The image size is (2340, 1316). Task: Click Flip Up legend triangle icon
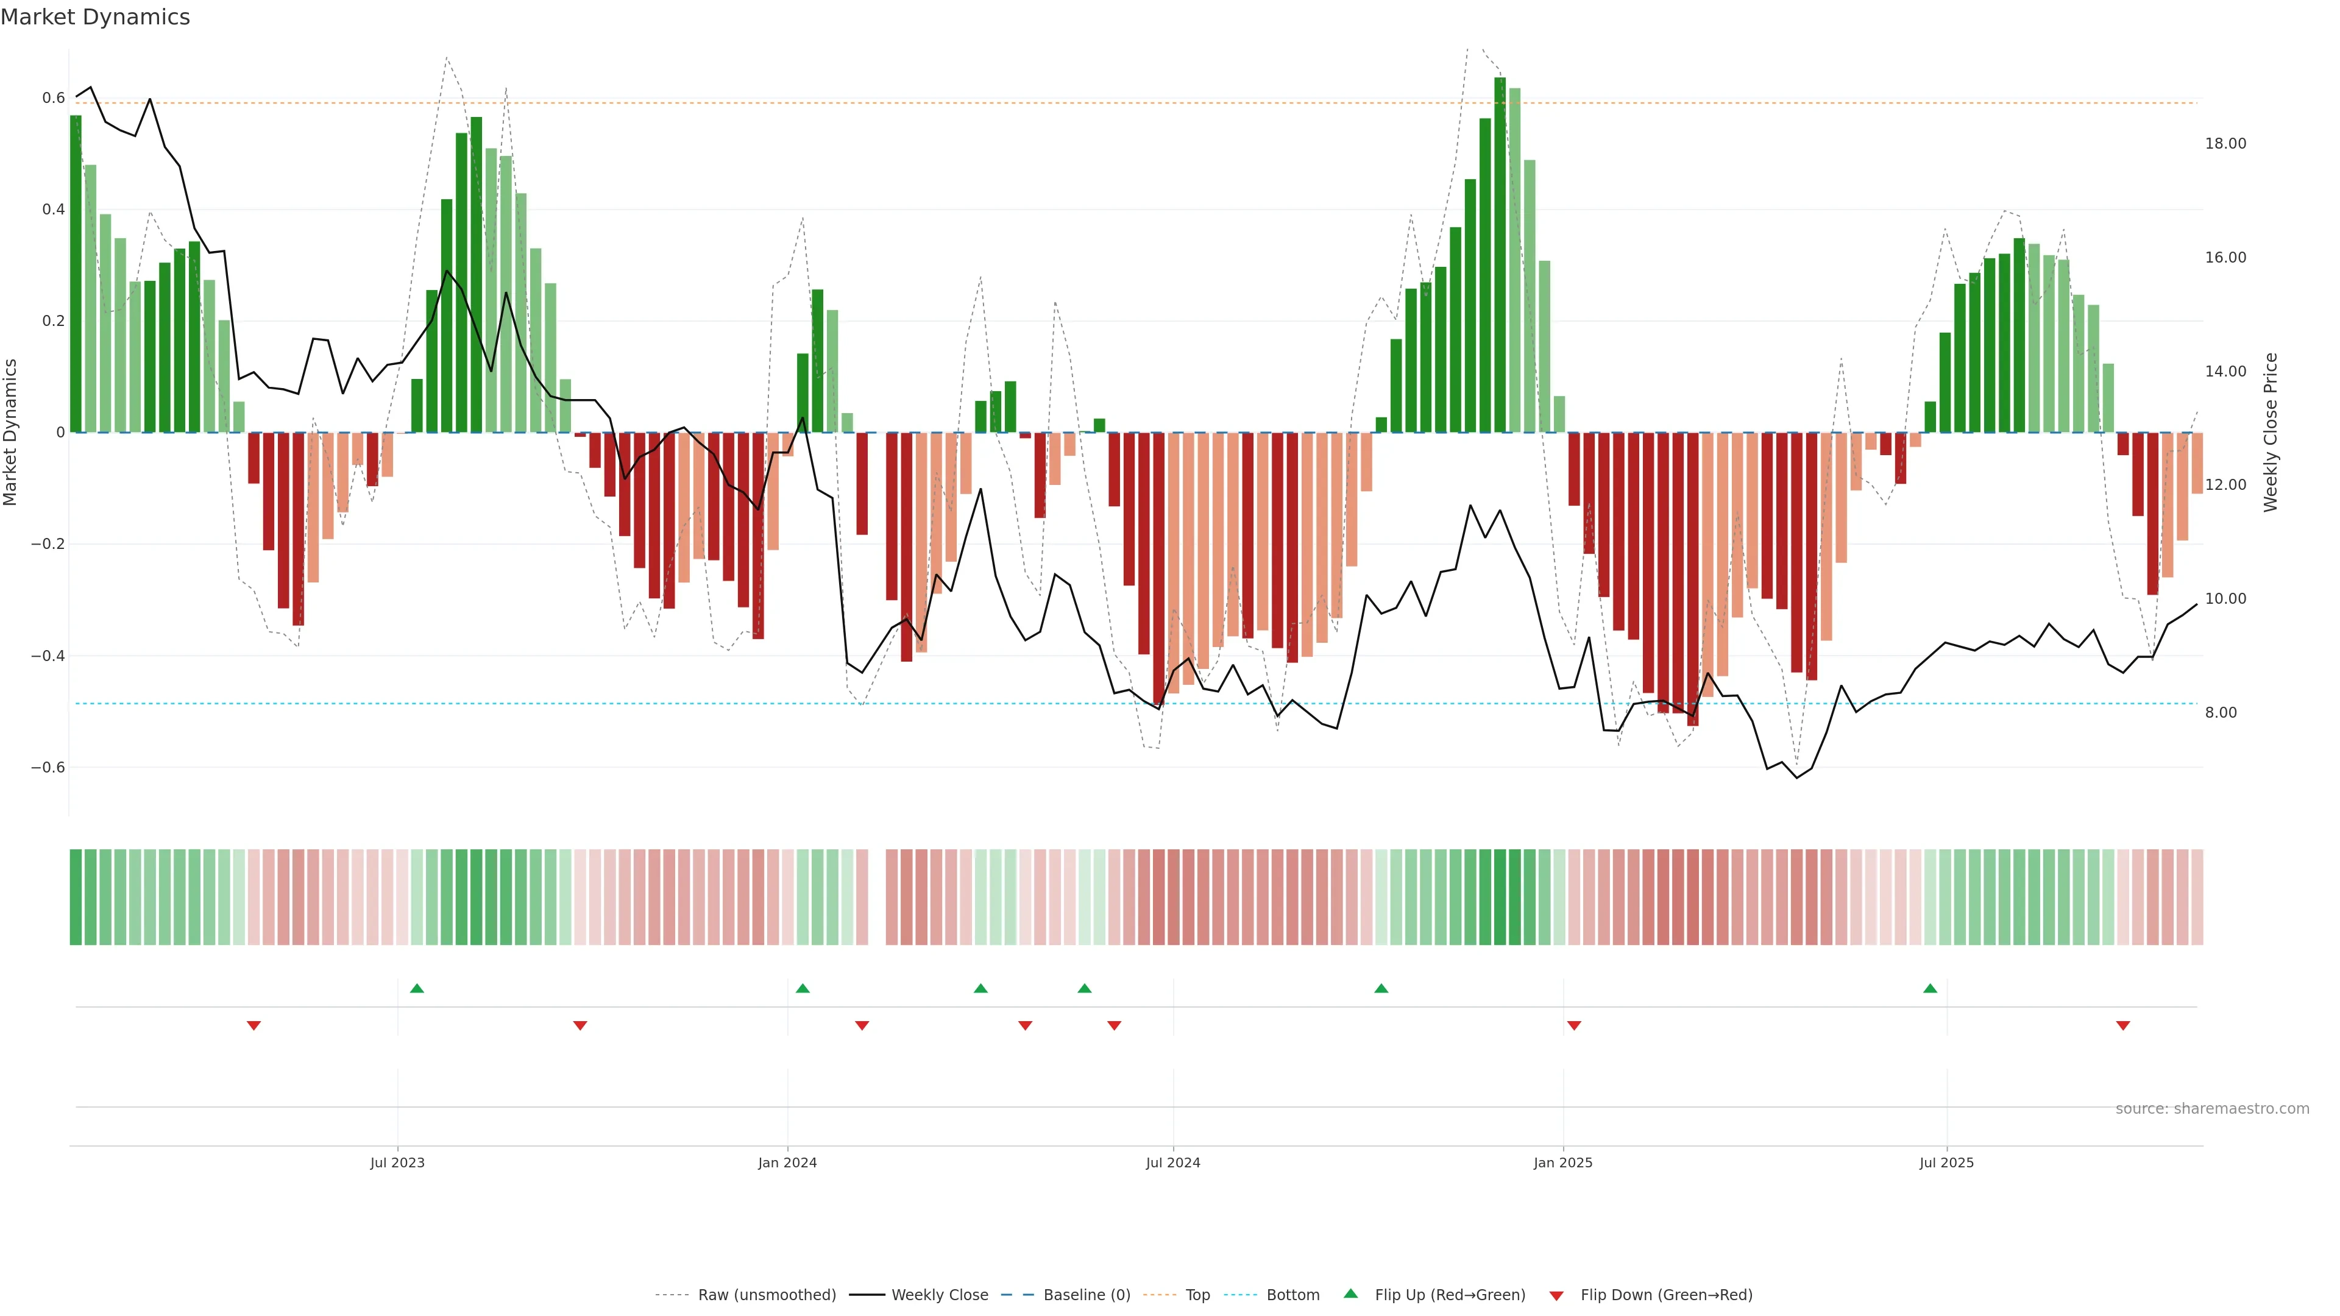click(1351, 1294)
